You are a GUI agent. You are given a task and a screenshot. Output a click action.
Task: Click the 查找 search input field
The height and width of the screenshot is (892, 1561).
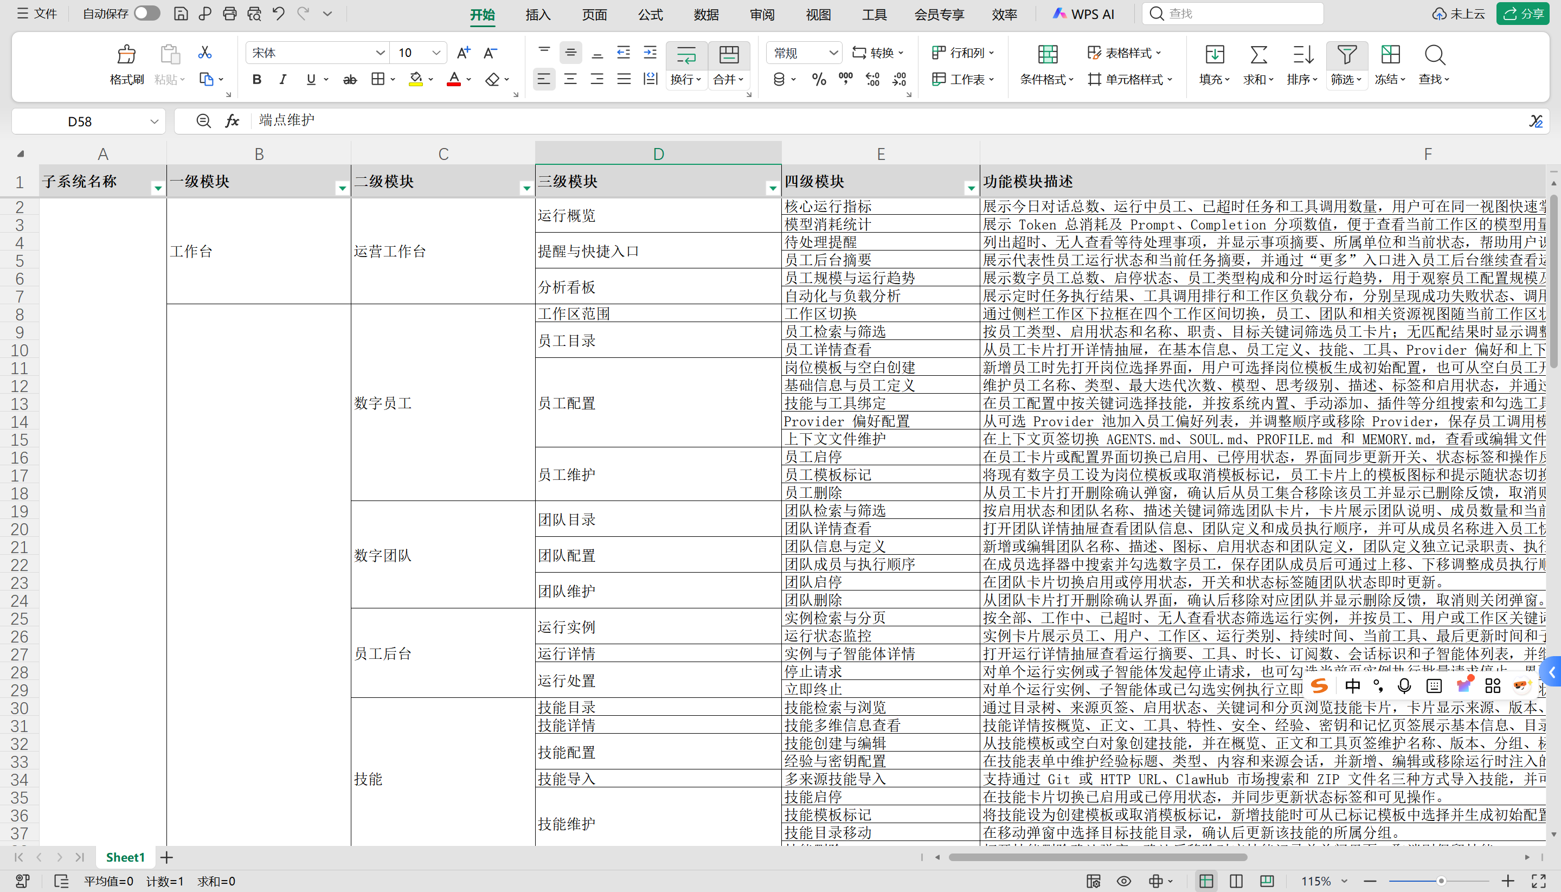[x=1232, y=14]
